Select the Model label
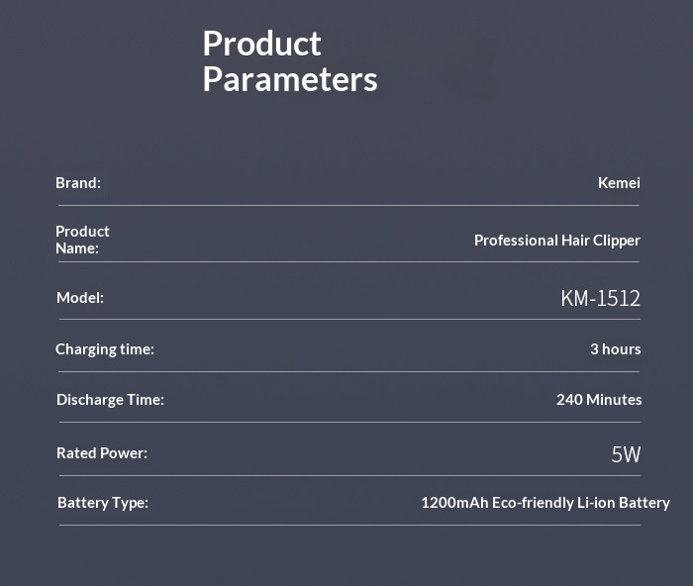 tap(80, 298)
